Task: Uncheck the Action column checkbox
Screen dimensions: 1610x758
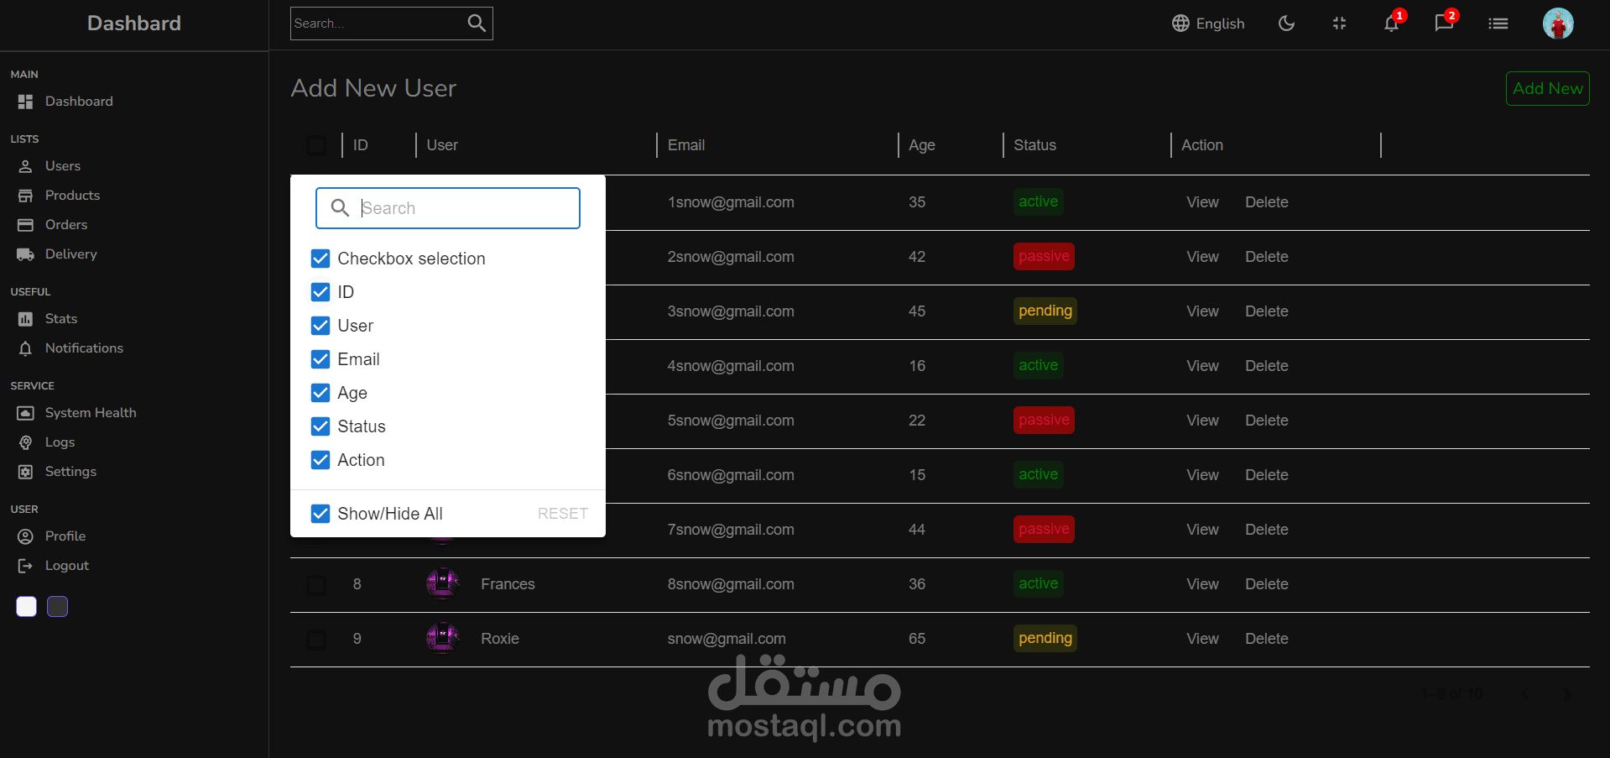Action: click(320, 460)
